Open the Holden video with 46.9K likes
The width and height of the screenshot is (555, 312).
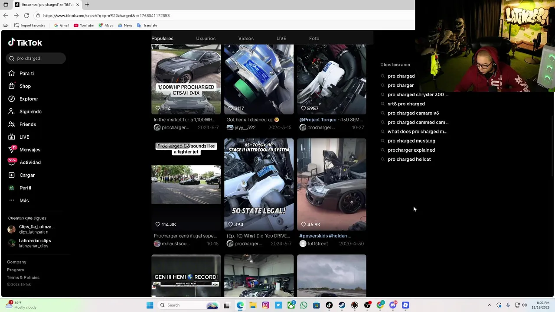click(x=332, y=185)
